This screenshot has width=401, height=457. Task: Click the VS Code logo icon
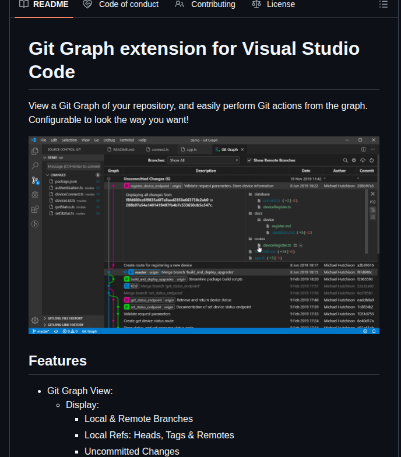34,140
